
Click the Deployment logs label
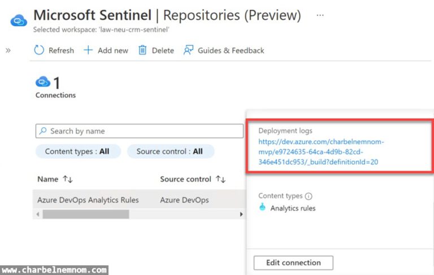coord(285,131)
